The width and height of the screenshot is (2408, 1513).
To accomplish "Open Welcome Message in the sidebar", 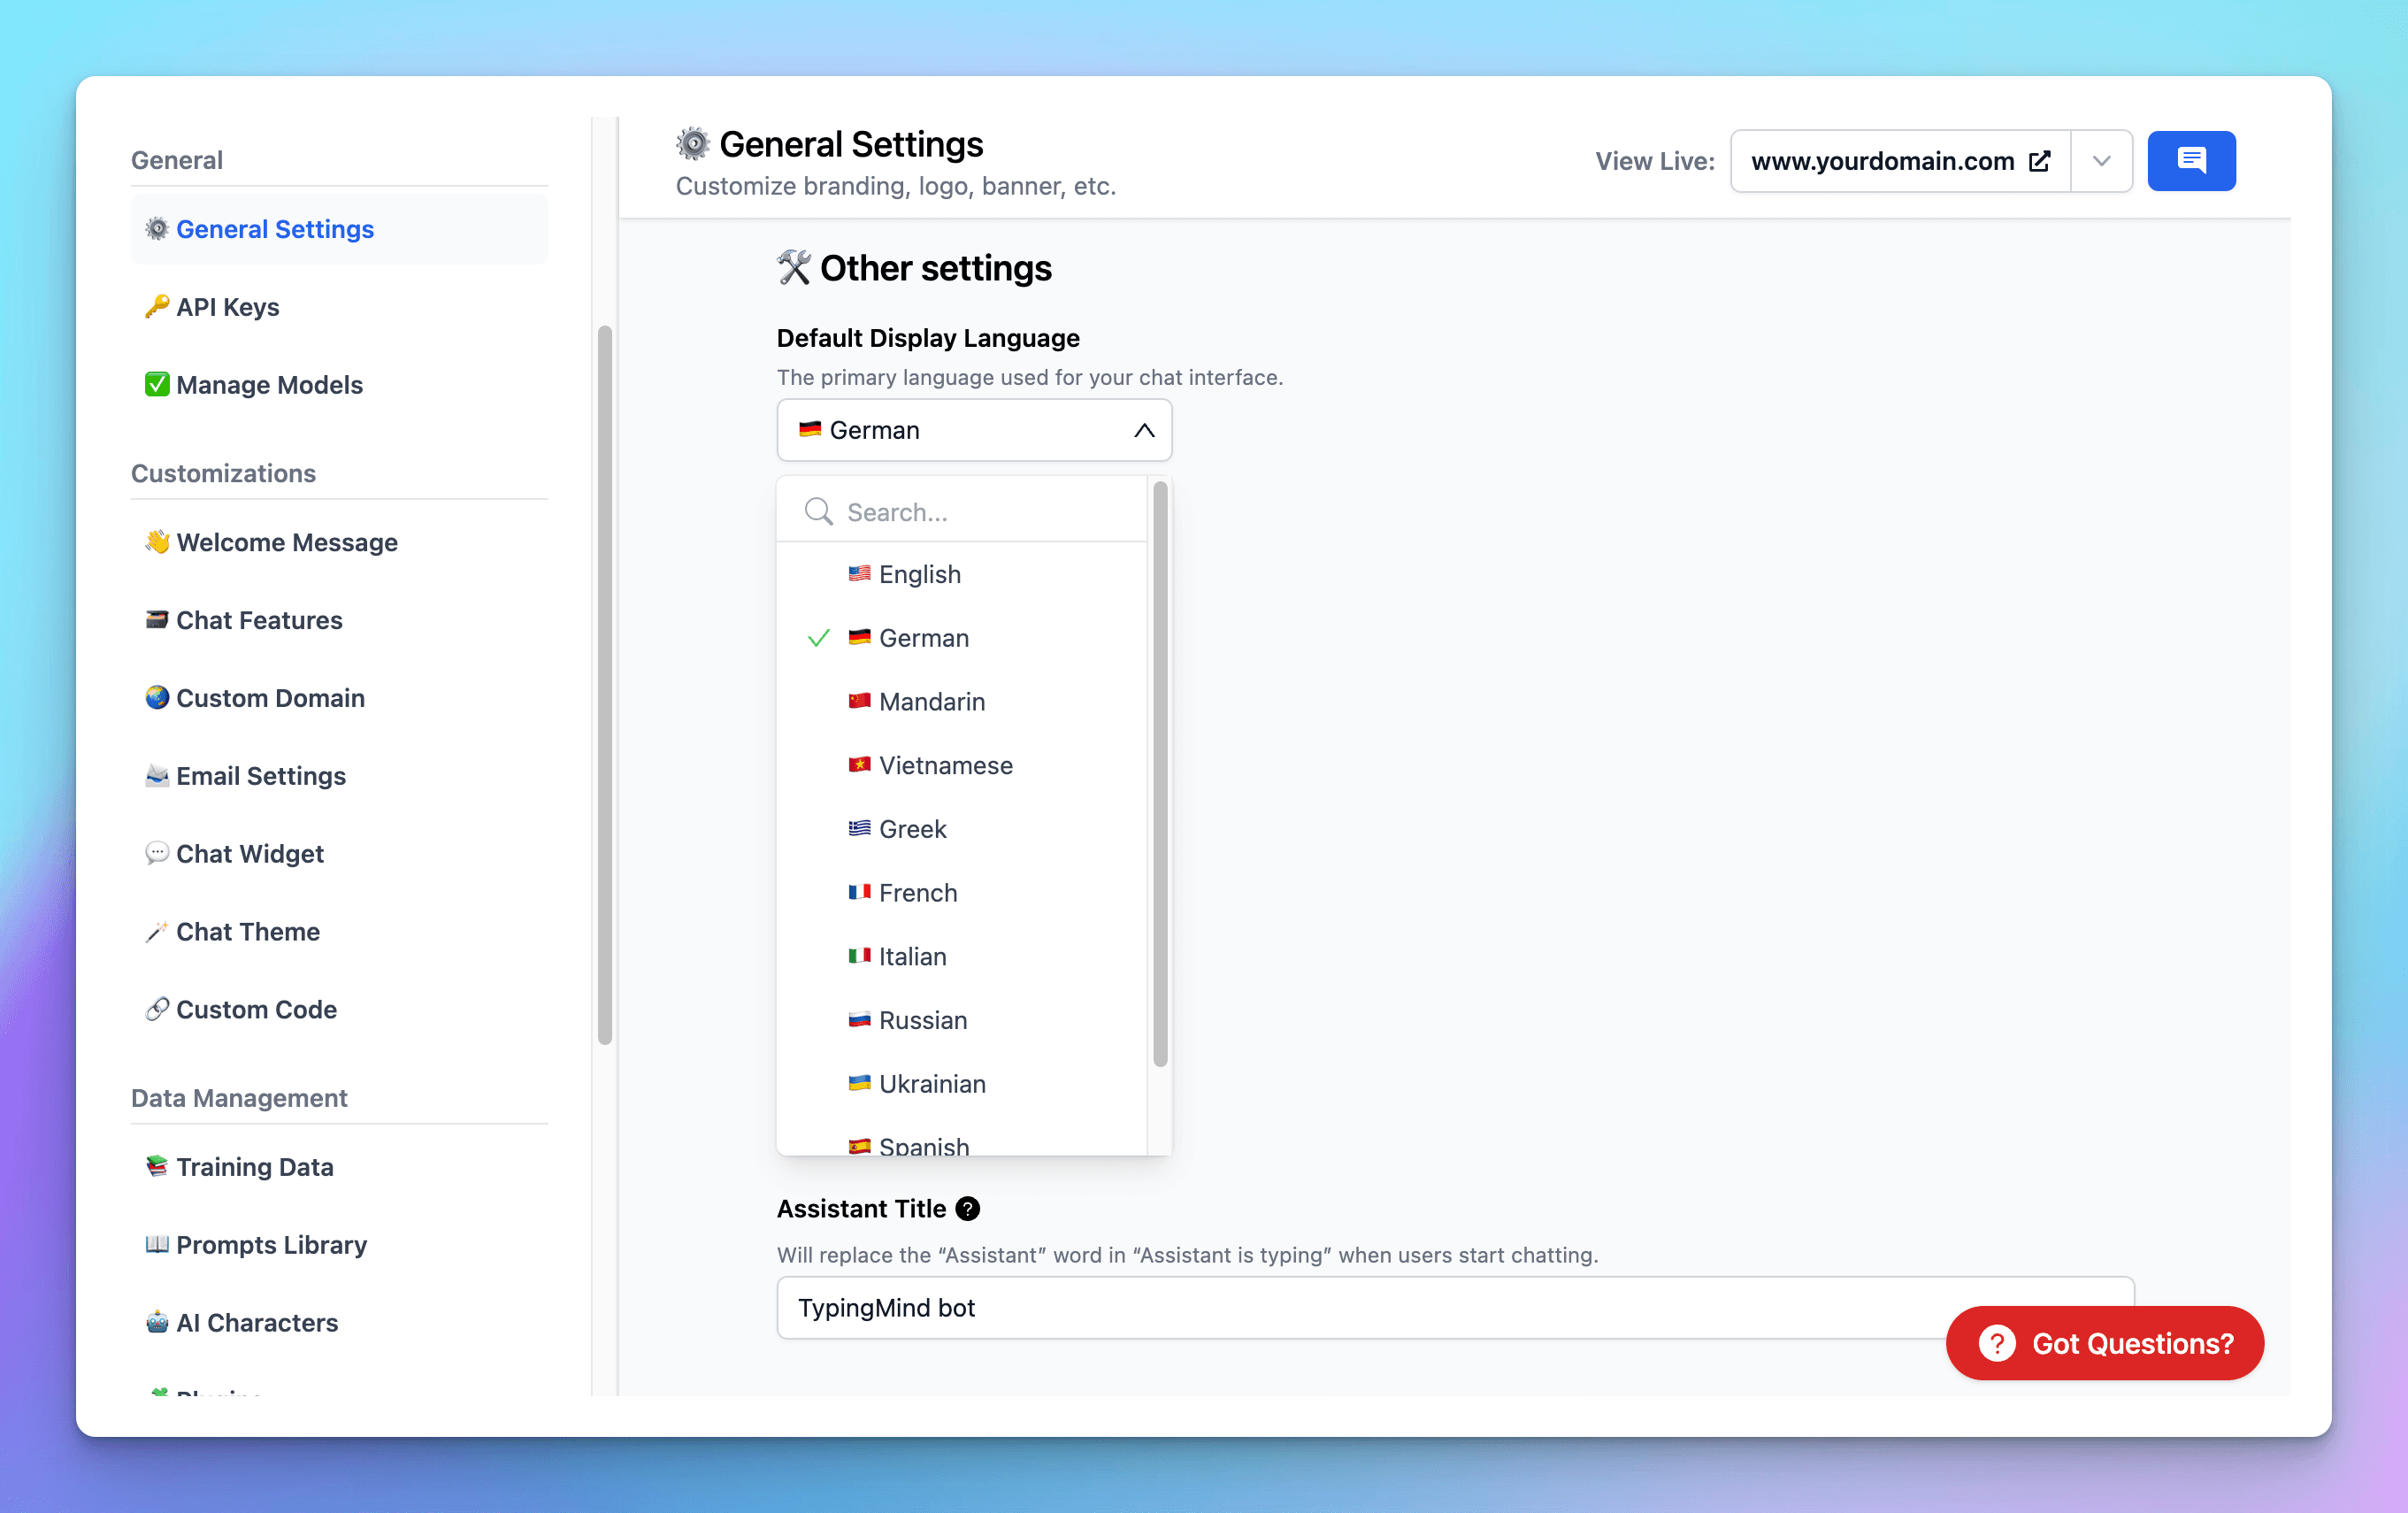I will 286,542.
